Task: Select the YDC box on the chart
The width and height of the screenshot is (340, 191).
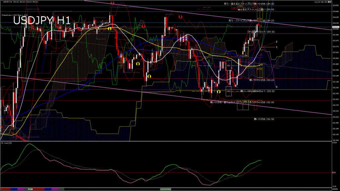Action: click(228, 66)
